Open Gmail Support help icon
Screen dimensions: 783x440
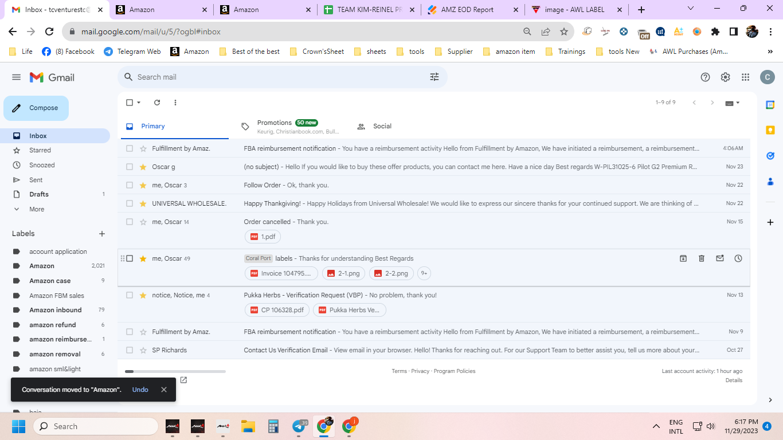[x=706, y=77]
